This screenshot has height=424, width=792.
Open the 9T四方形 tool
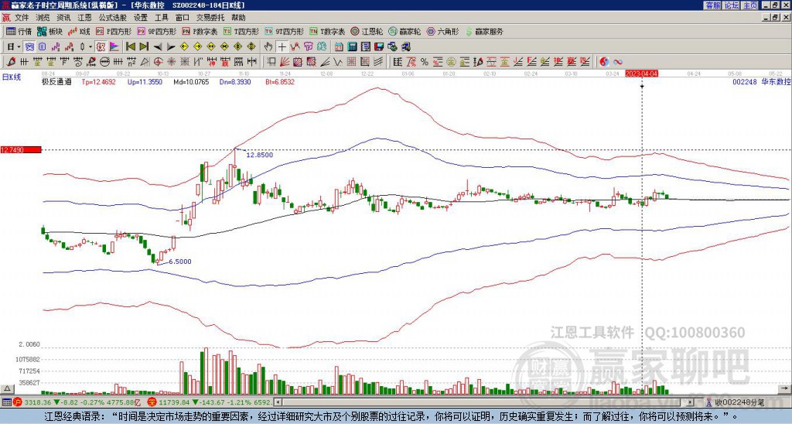tap(285, 31)
